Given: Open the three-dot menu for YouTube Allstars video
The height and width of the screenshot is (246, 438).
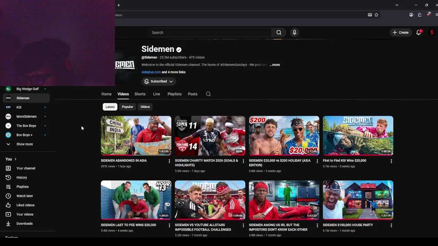Looking at the screenshot, I should 243,225.
